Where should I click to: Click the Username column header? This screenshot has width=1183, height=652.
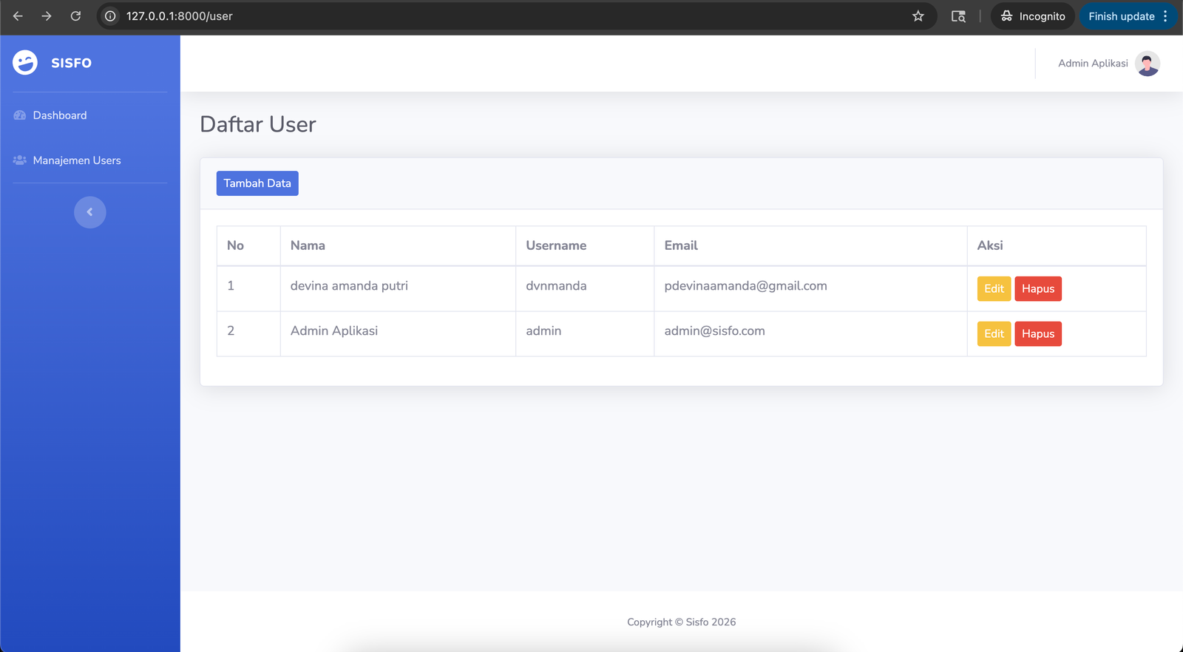coord(585,245)
